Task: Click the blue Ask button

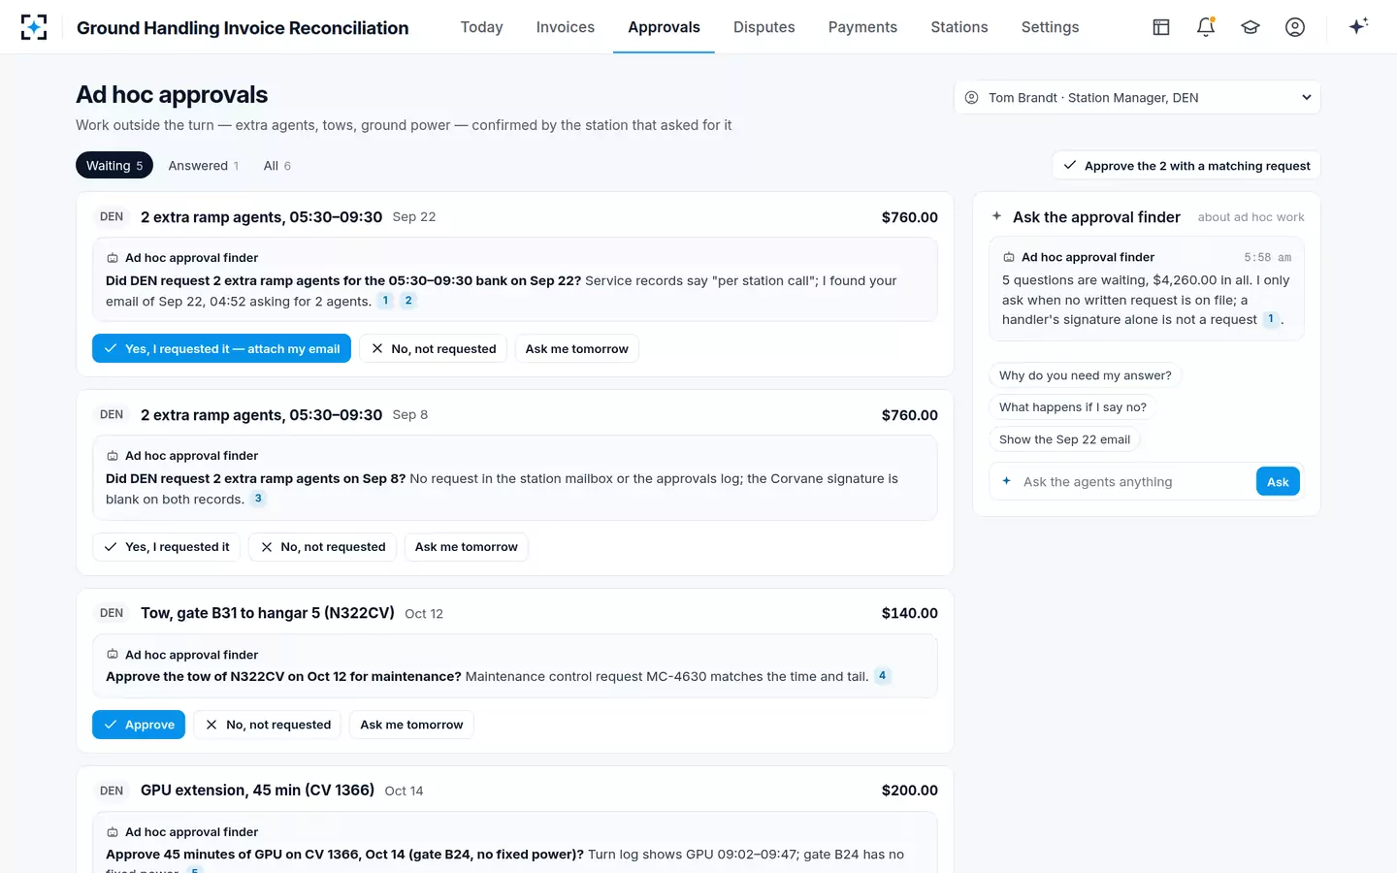Action: pos(1278,482)
